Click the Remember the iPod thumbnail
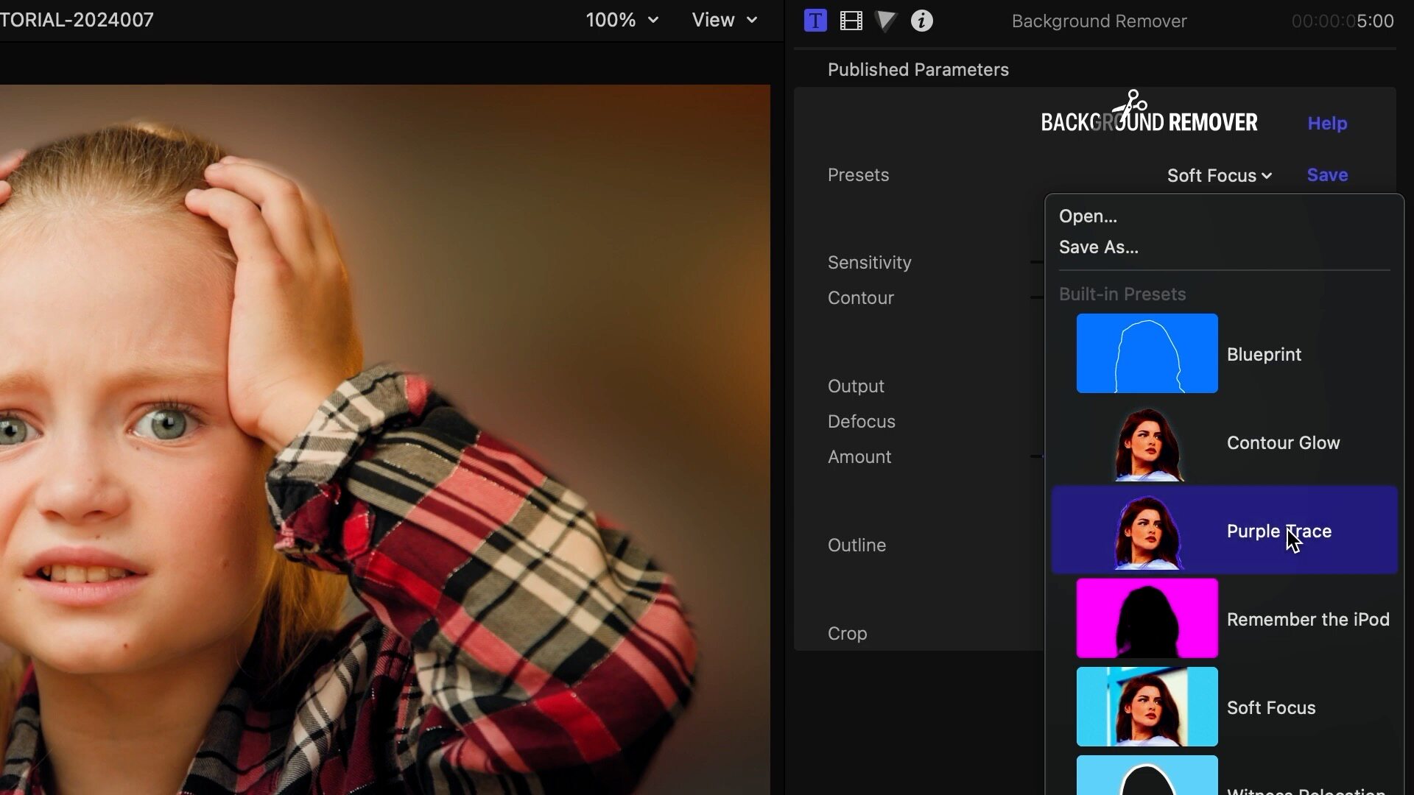The height and width of the screenshot is (795, 1414). [x=1147, y=618]
